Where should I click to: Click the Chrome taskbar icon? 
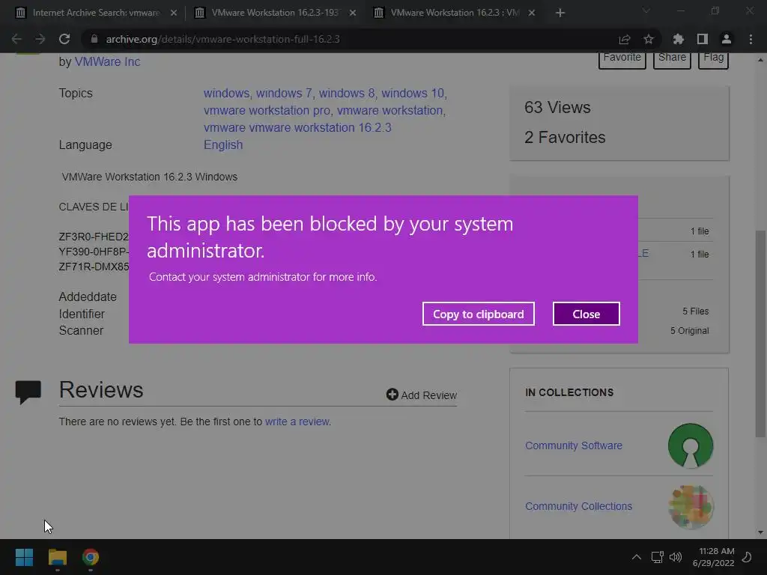91,557
